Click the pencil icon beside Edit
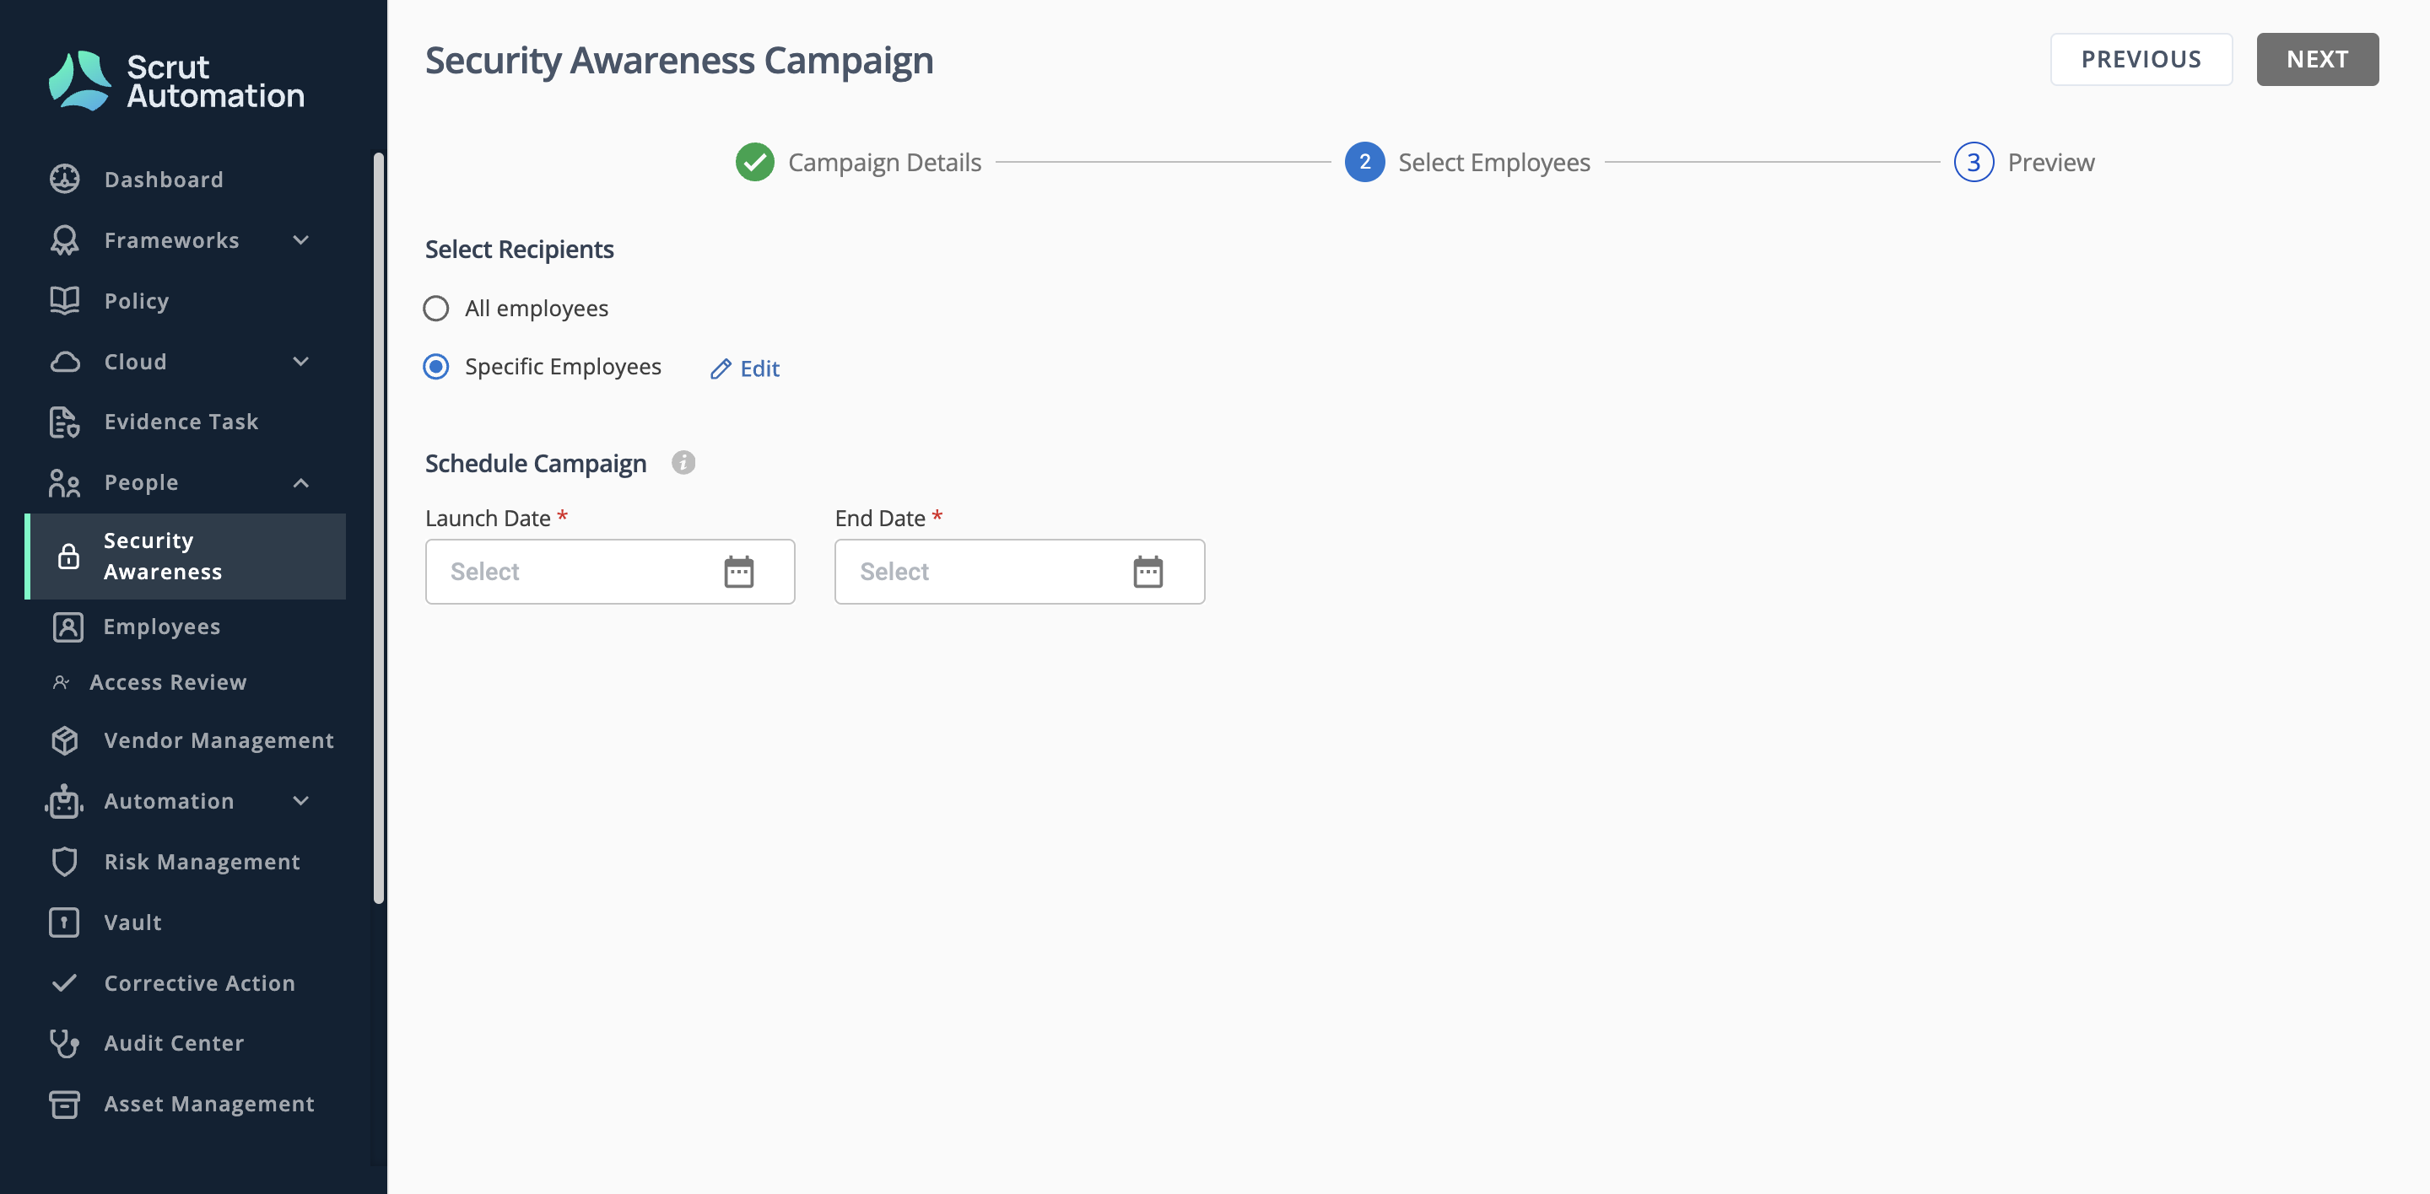2430x1194 pixels. point(721,368)
